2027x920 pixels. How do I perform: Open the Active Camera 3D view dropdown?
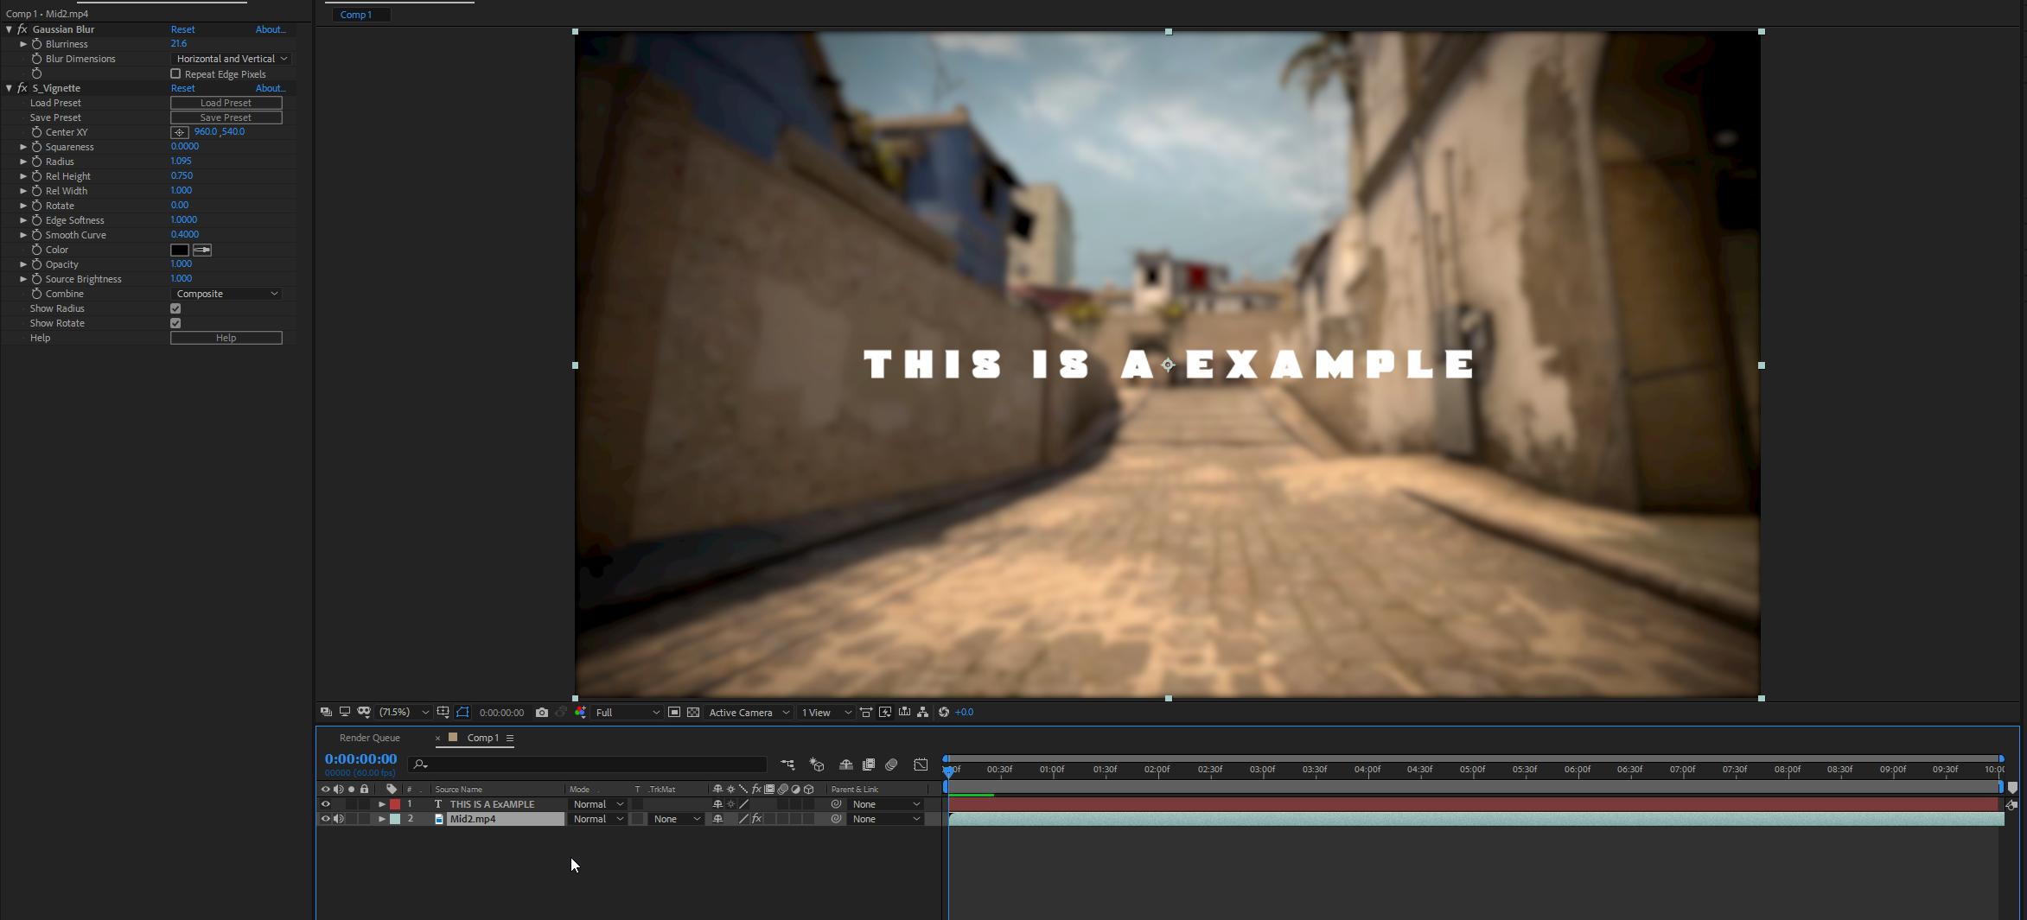pyautogui.click(x=749, y=713)
